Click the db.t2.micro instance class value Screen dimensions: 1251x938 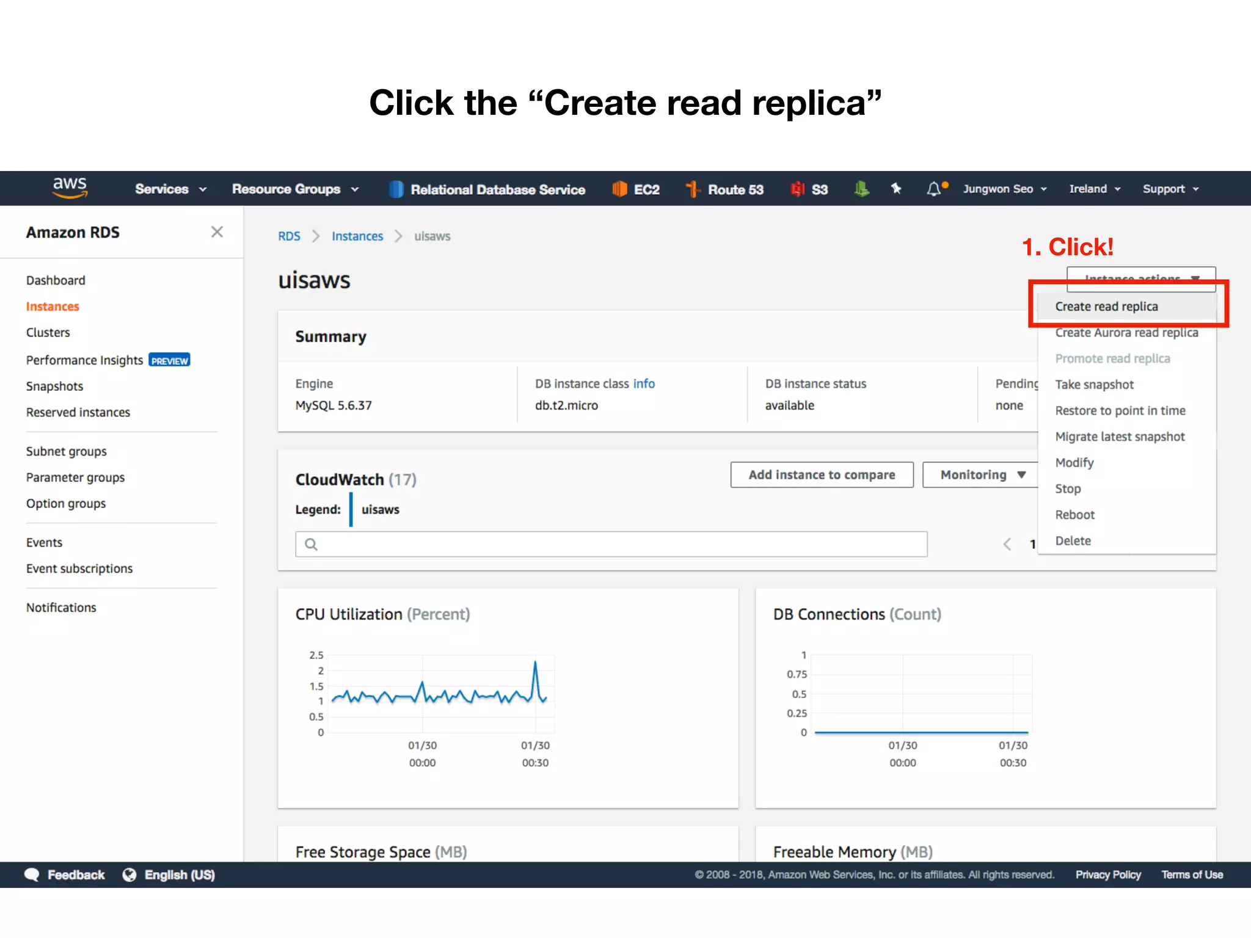tap(566, 405)
